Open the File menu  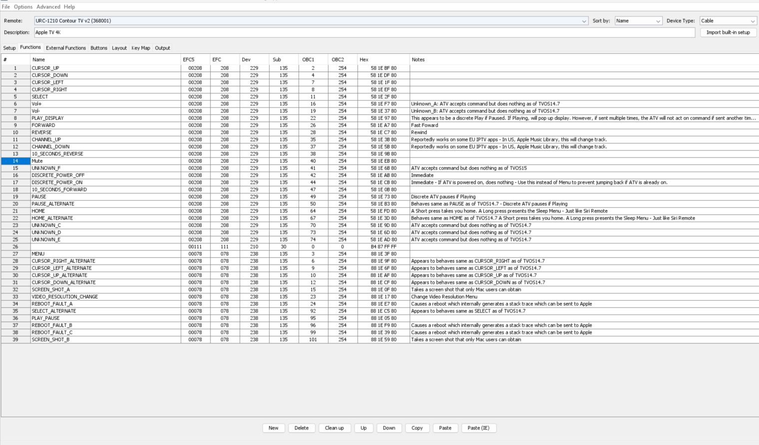(x=6, y=6)
